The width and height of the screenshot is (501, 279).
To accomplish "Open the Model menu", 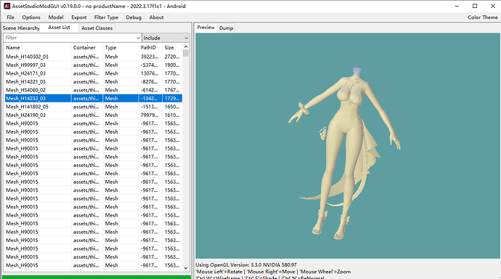I will click(x=56, y=17).
